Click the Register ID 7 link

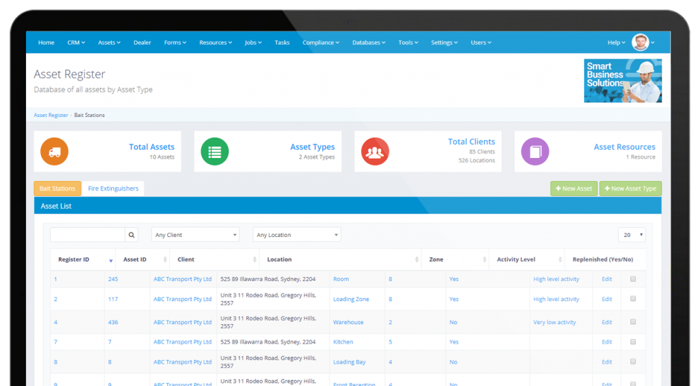56,342
